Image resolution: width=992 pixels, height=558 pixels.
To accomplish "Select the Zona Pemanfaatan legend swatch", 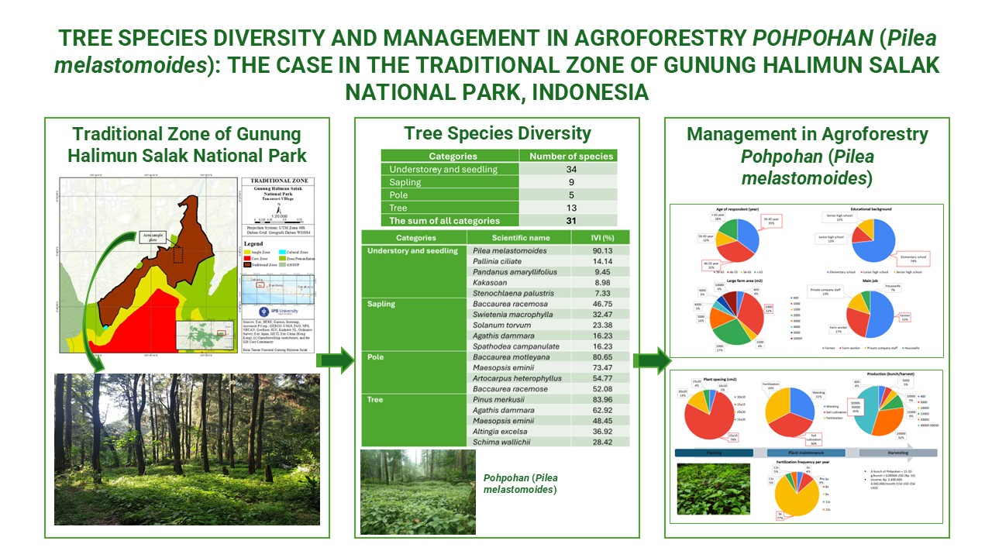I will click(282, 259).
